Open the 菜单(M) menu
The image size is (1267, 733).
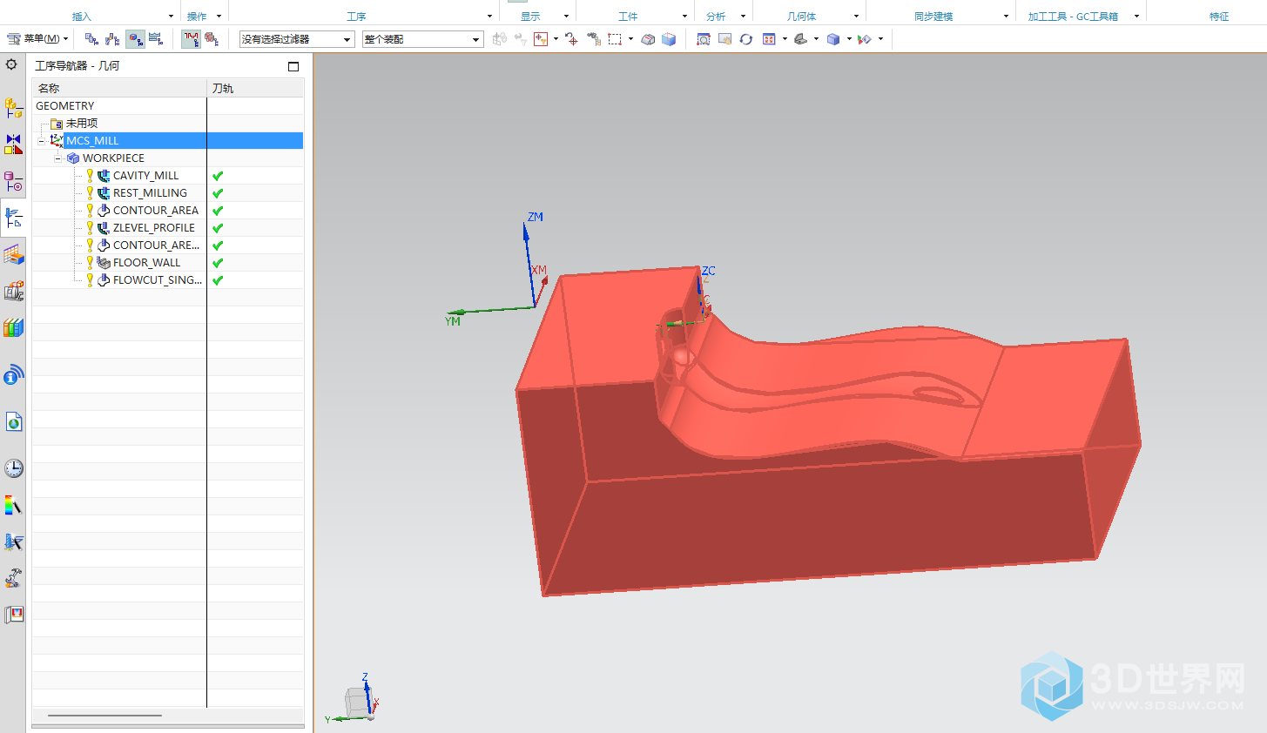tap(37, 39)
